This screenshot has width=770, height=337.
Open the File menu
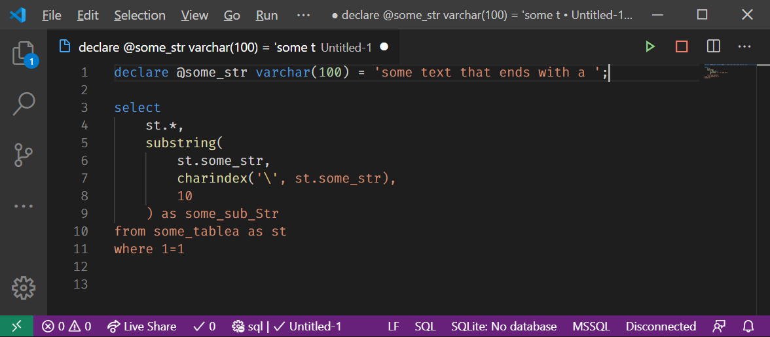tap(52, 15)
